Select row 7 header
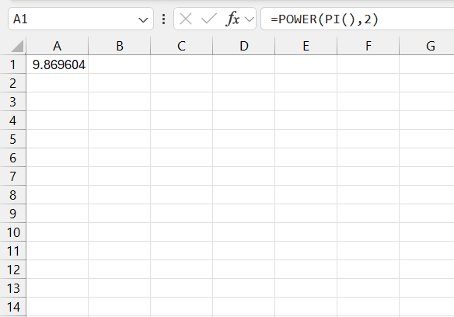454x317 pixels. pyautogui.click(x=12, y=176)
